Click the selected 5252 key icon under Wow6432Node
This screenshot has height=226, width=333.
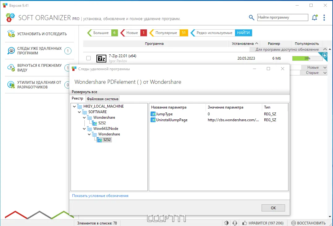coord(99,140)
